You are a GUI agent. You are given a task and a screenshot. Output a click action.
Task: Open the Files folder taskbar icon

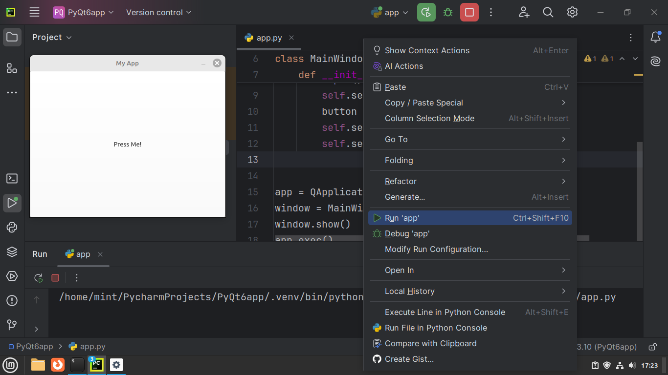coord(38,365)
